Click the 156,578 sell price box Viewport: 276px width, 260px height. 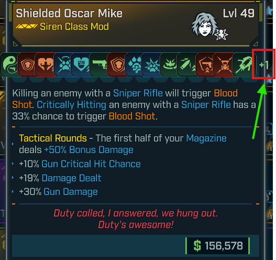tap(218, 245)
